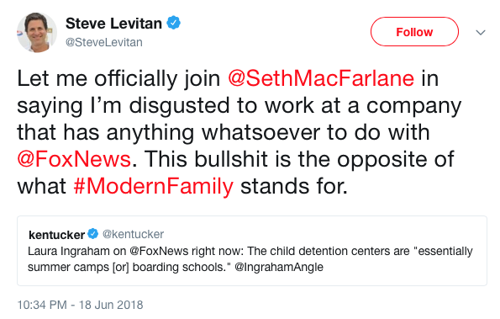Click the quoted text about child detention centers

(250, 259)
